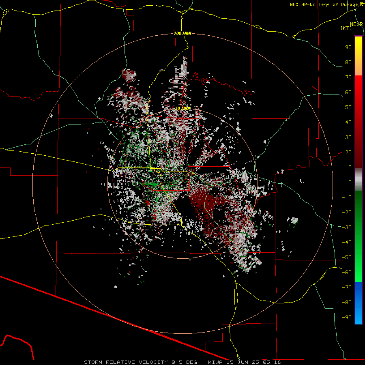365x365 pixels.
Task: Click the 80 value on the velocity scale
Action: pyautogui.click(x=348, y=62)
